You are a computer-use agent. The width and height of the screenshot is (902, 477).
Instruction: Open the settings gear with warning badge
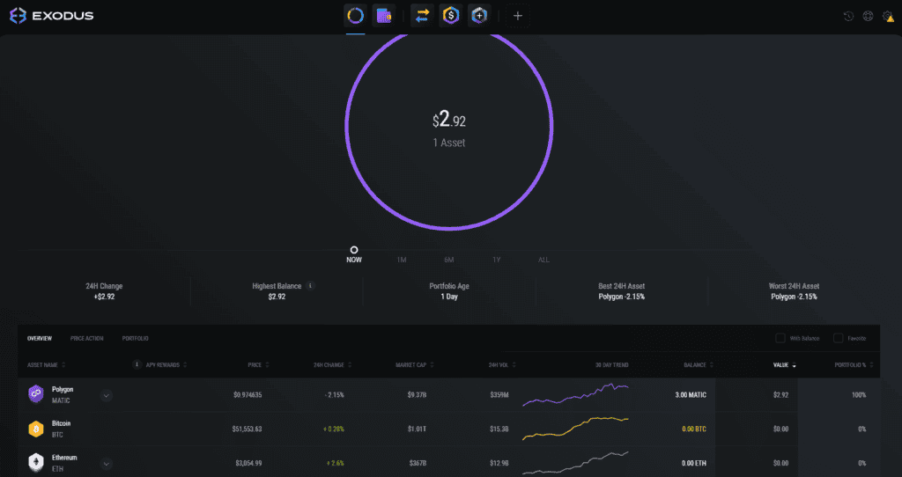coord(888,16)
